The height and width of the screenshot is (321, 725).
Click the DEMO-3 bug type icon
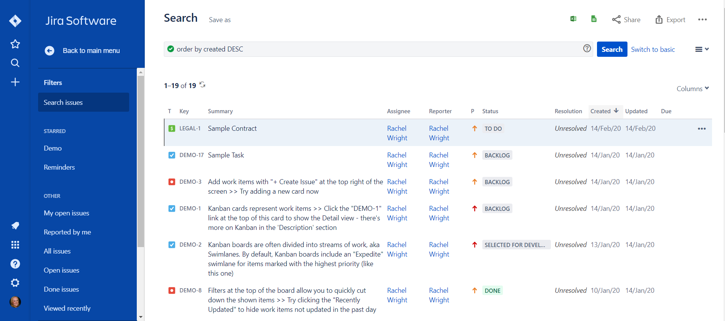coord(172,182)
